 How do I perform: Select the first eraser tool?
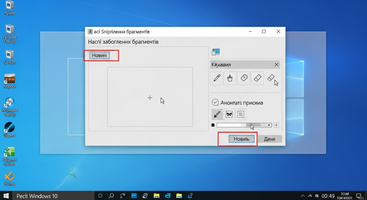(x=257, y=78)
